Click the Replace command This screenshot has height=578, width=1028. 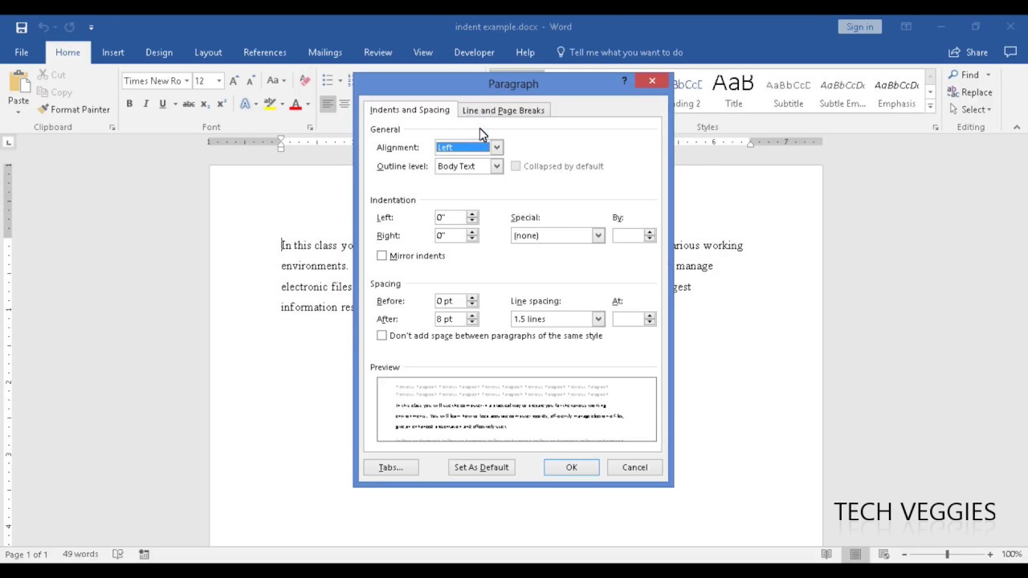970,92
